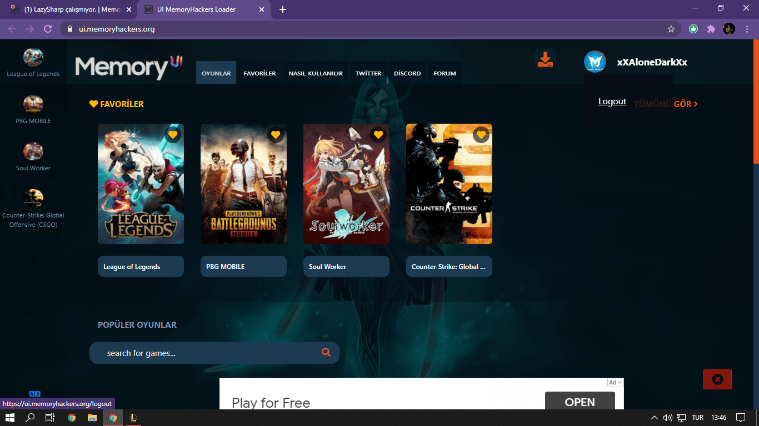Screen dimensions: 759x426
Task: Click the League of Legends title button under its card
Action: [x=141, y=266]
